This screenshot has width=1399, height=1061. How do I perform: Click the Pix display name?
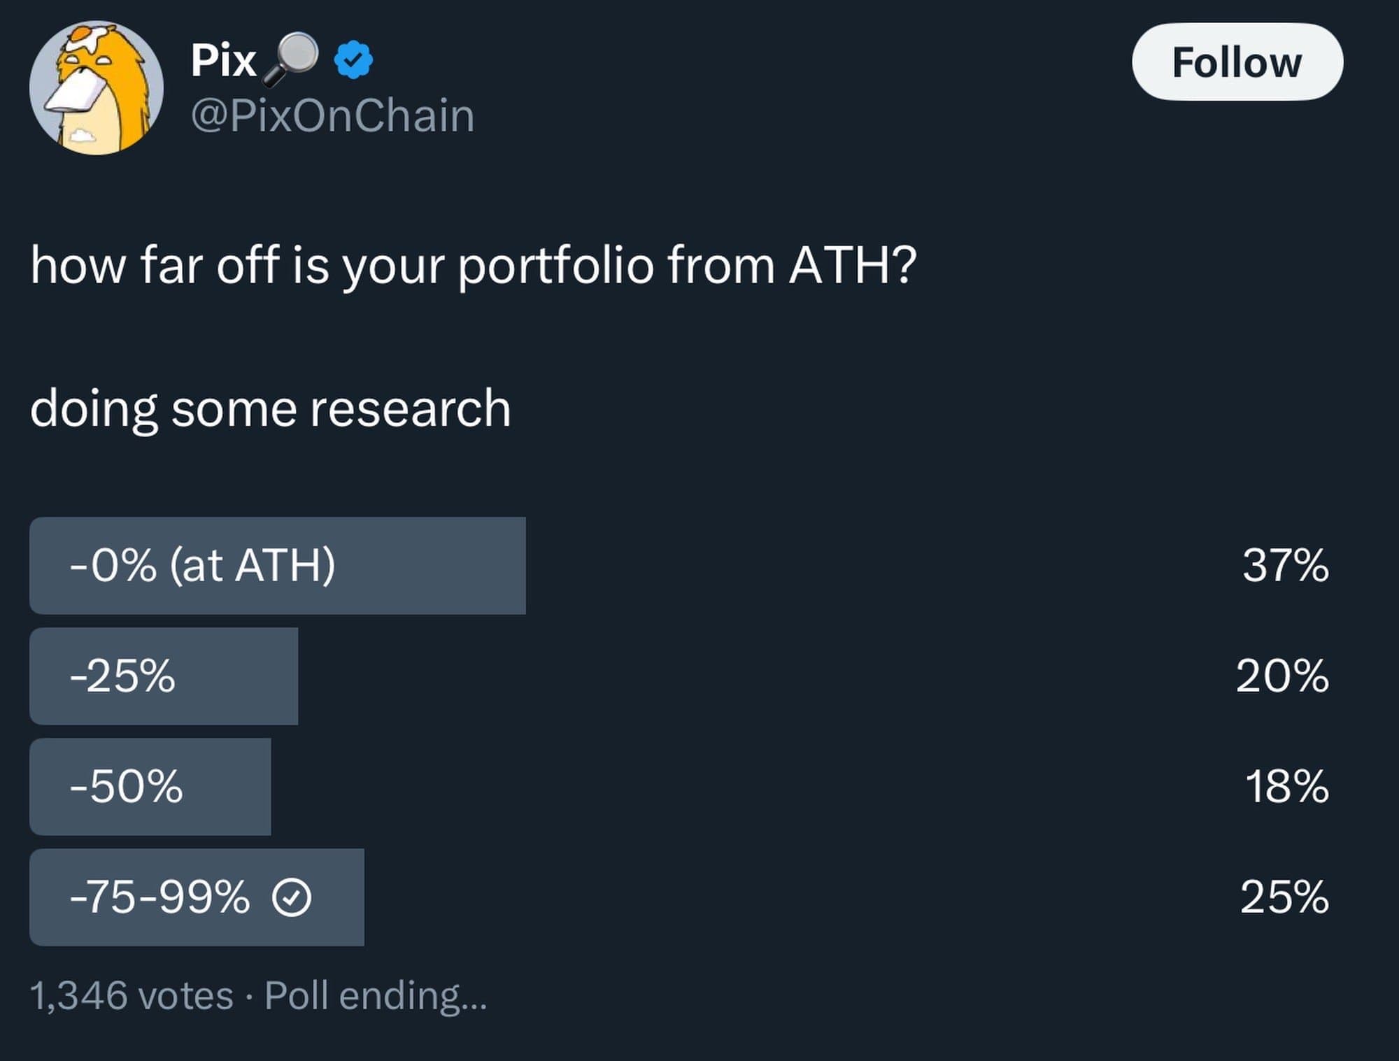tap(223, 60)
